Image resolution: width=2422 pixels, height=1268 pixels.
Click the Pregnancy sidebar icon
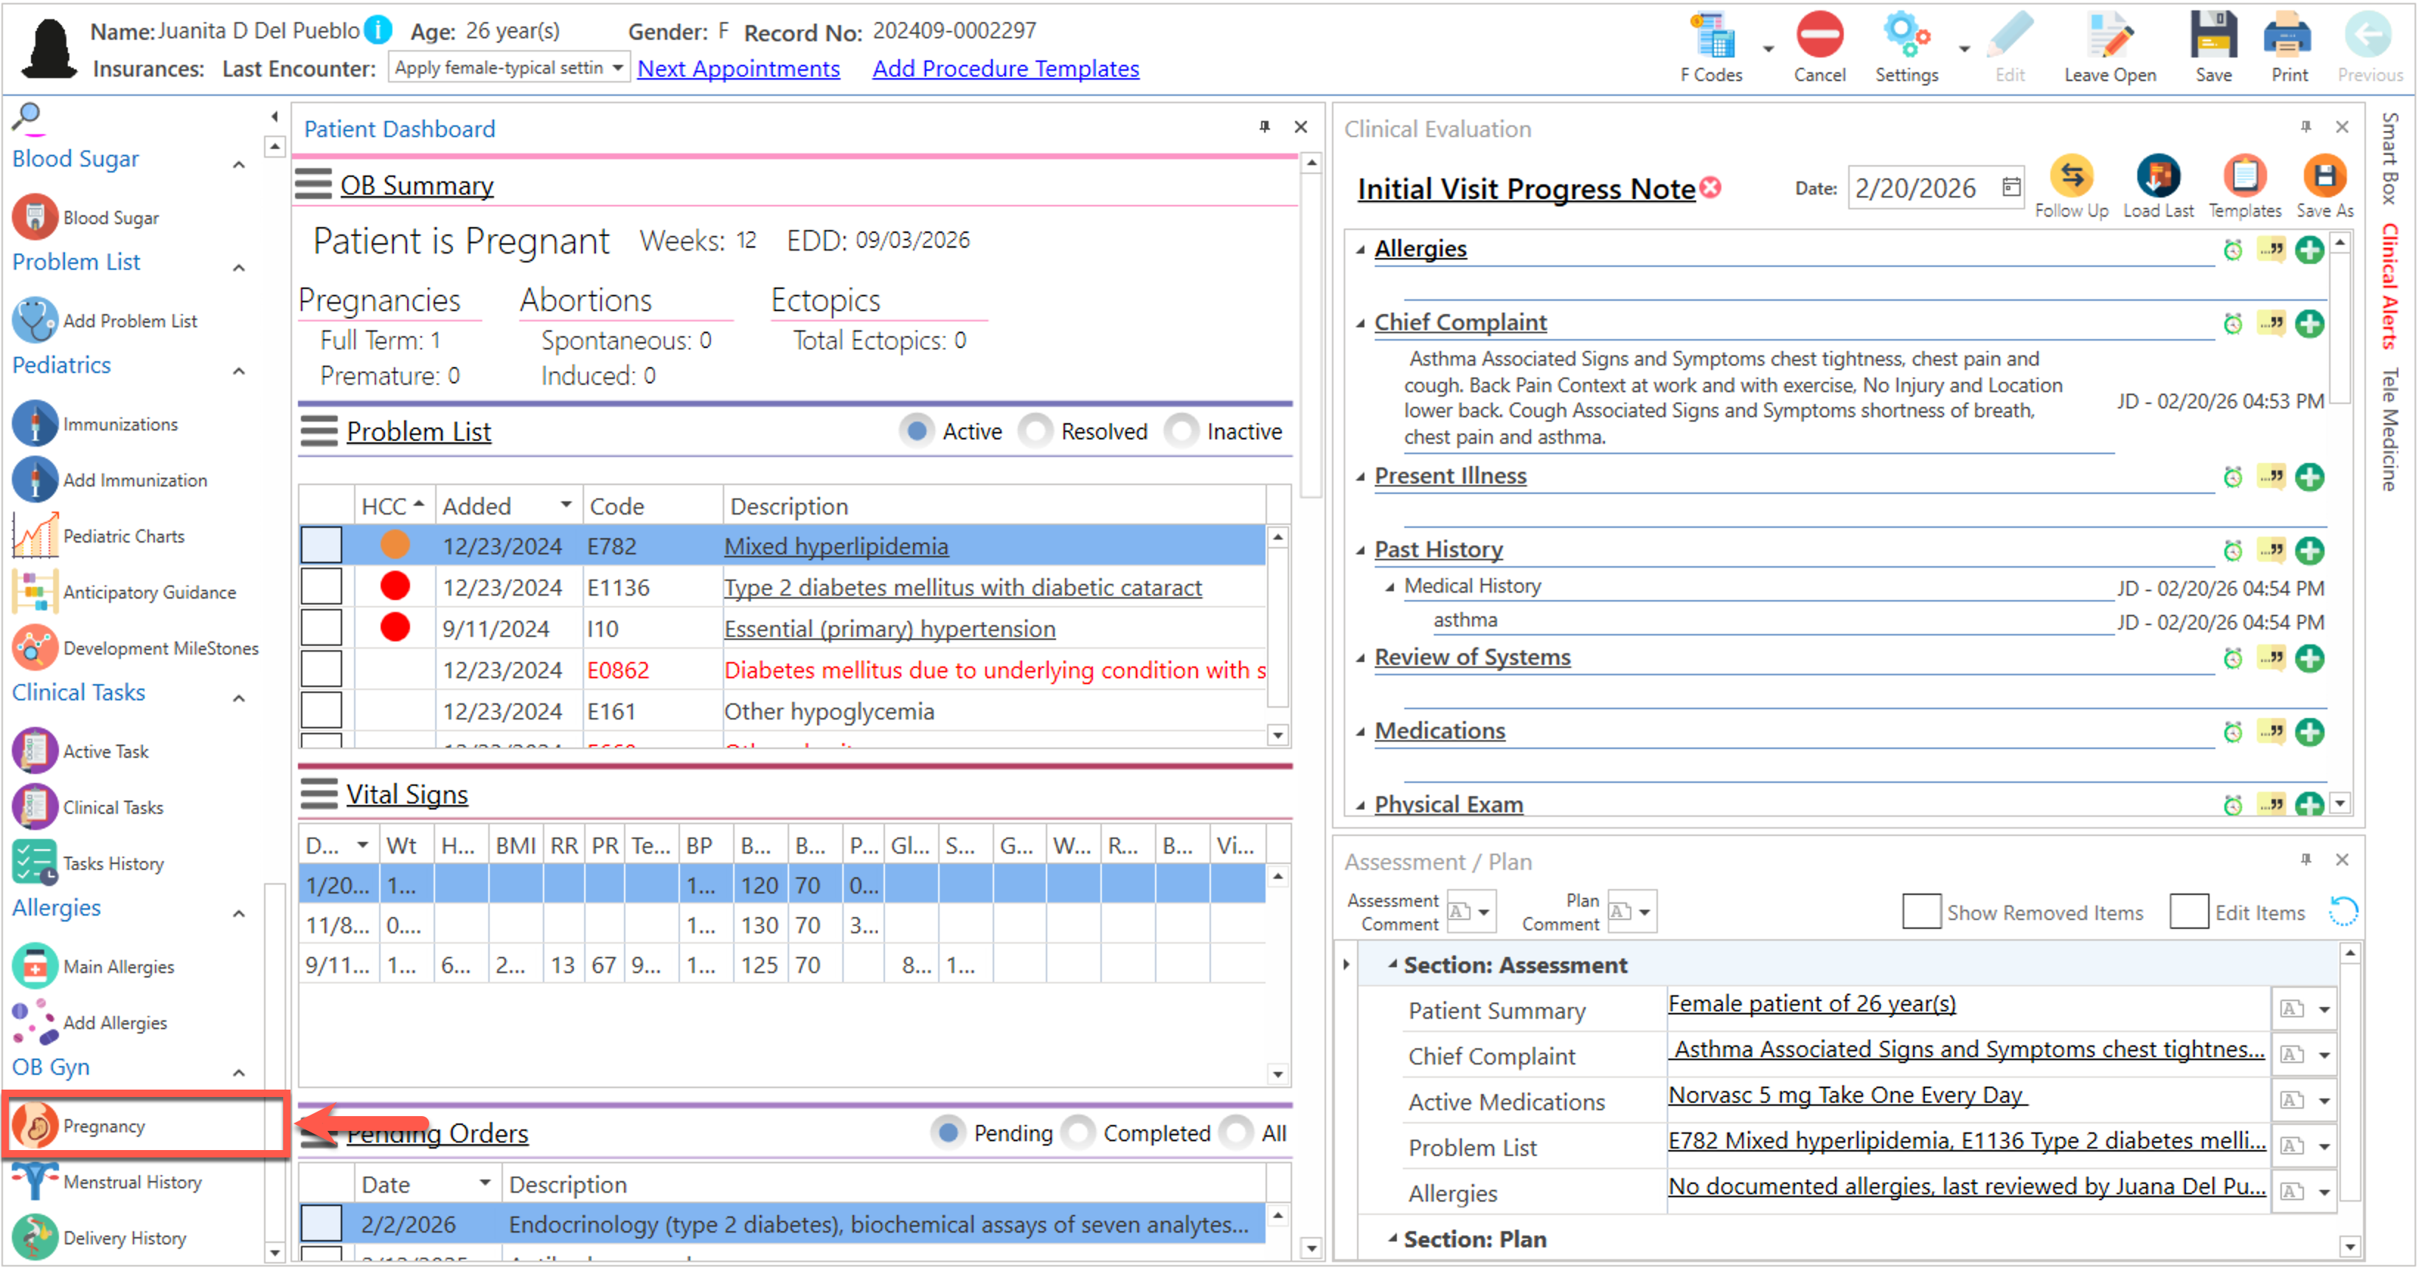(35, 1125)
